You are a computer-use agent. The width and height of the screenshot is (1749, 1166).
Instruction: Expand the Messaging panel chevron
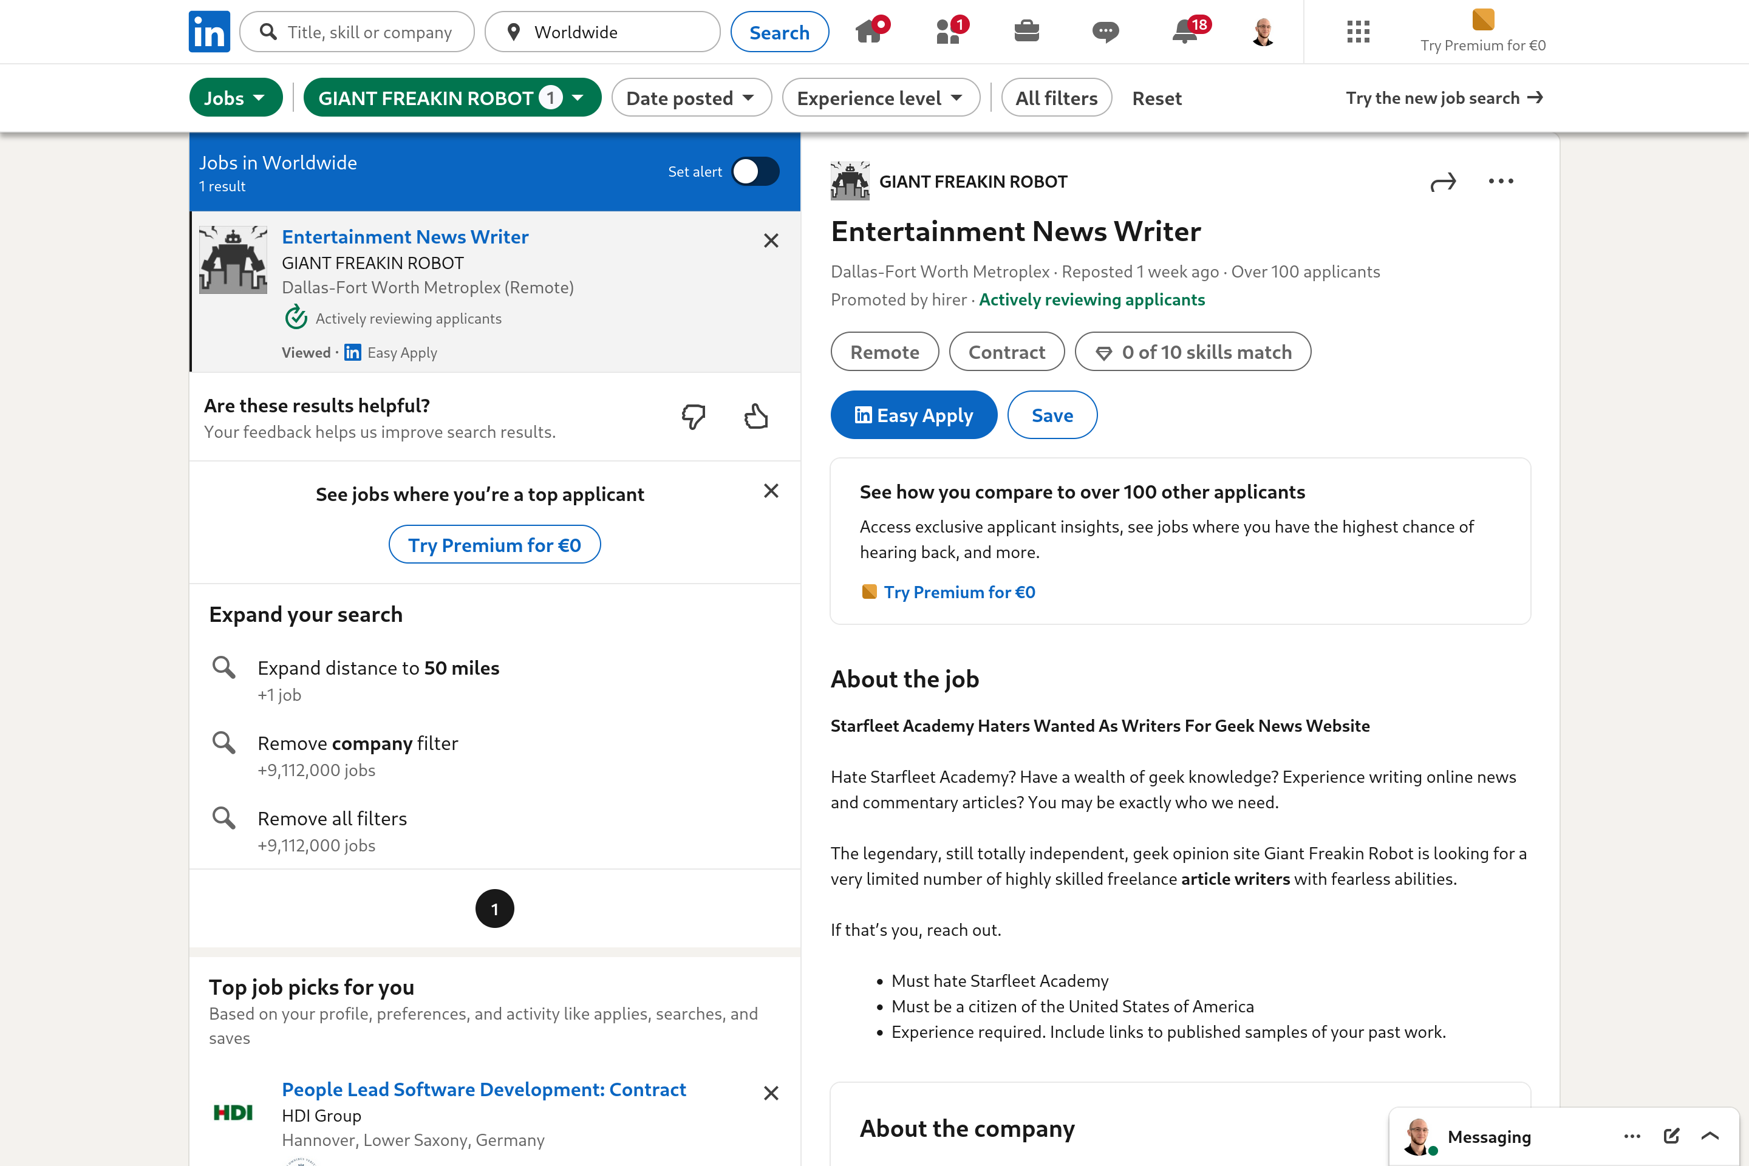(x=1710, y=1136)
